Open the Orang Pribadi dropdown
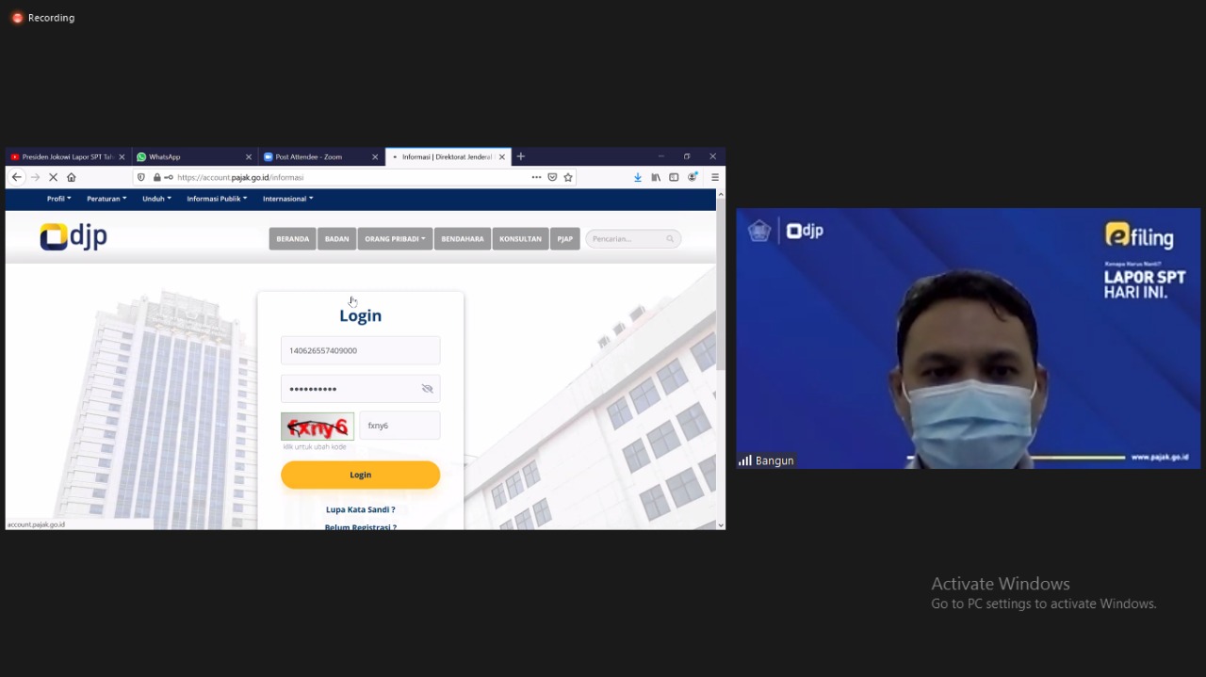This screenshot has width=1206, height=677. pyautogui.click(x=395, y=239)
